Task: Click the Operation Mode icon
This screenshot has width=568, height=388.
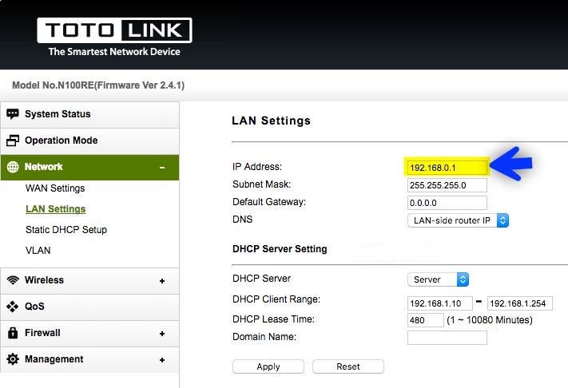Action: pos(13,141)
